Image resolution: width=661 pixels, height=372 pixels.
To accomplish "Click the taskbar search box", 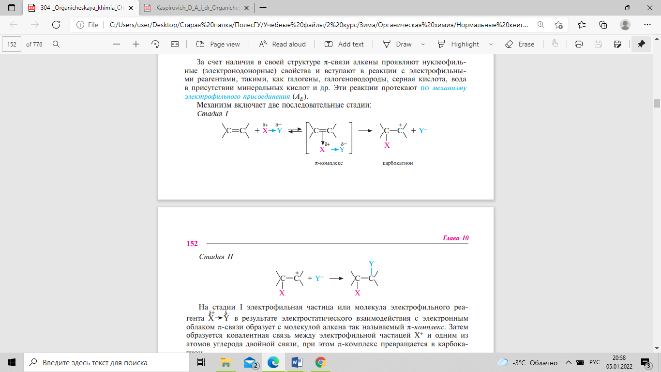I will click(107, 362).
